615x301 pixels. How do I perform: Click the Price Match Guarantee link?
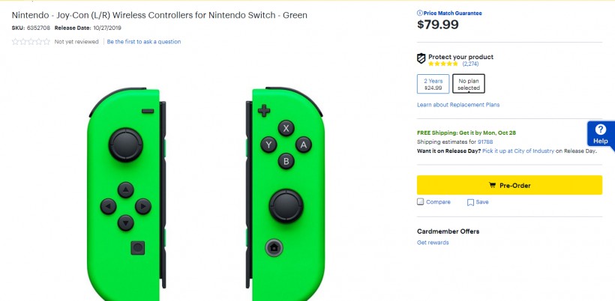453,13
